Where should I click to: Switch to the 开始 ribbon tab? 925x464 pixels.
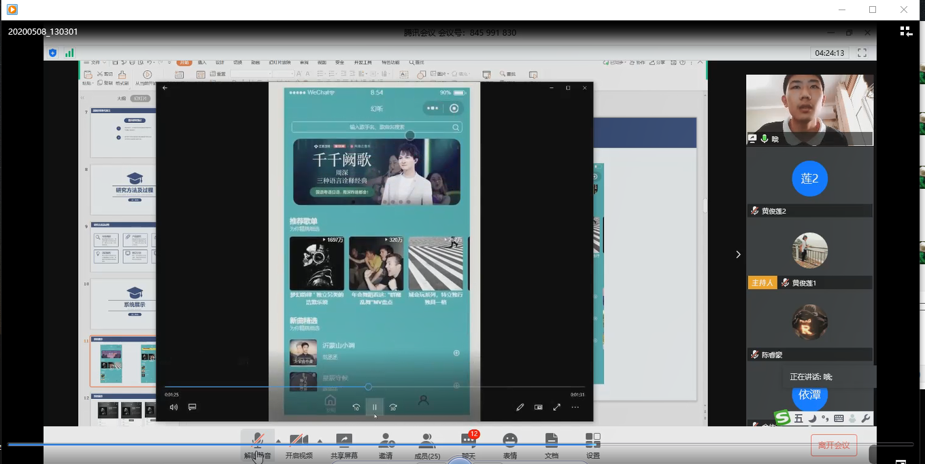184,63
